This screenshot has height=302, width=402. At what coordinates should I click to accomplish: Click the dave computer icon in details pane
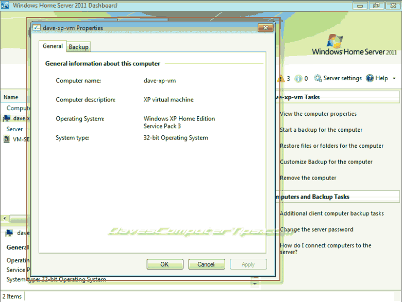coord(9,233)
